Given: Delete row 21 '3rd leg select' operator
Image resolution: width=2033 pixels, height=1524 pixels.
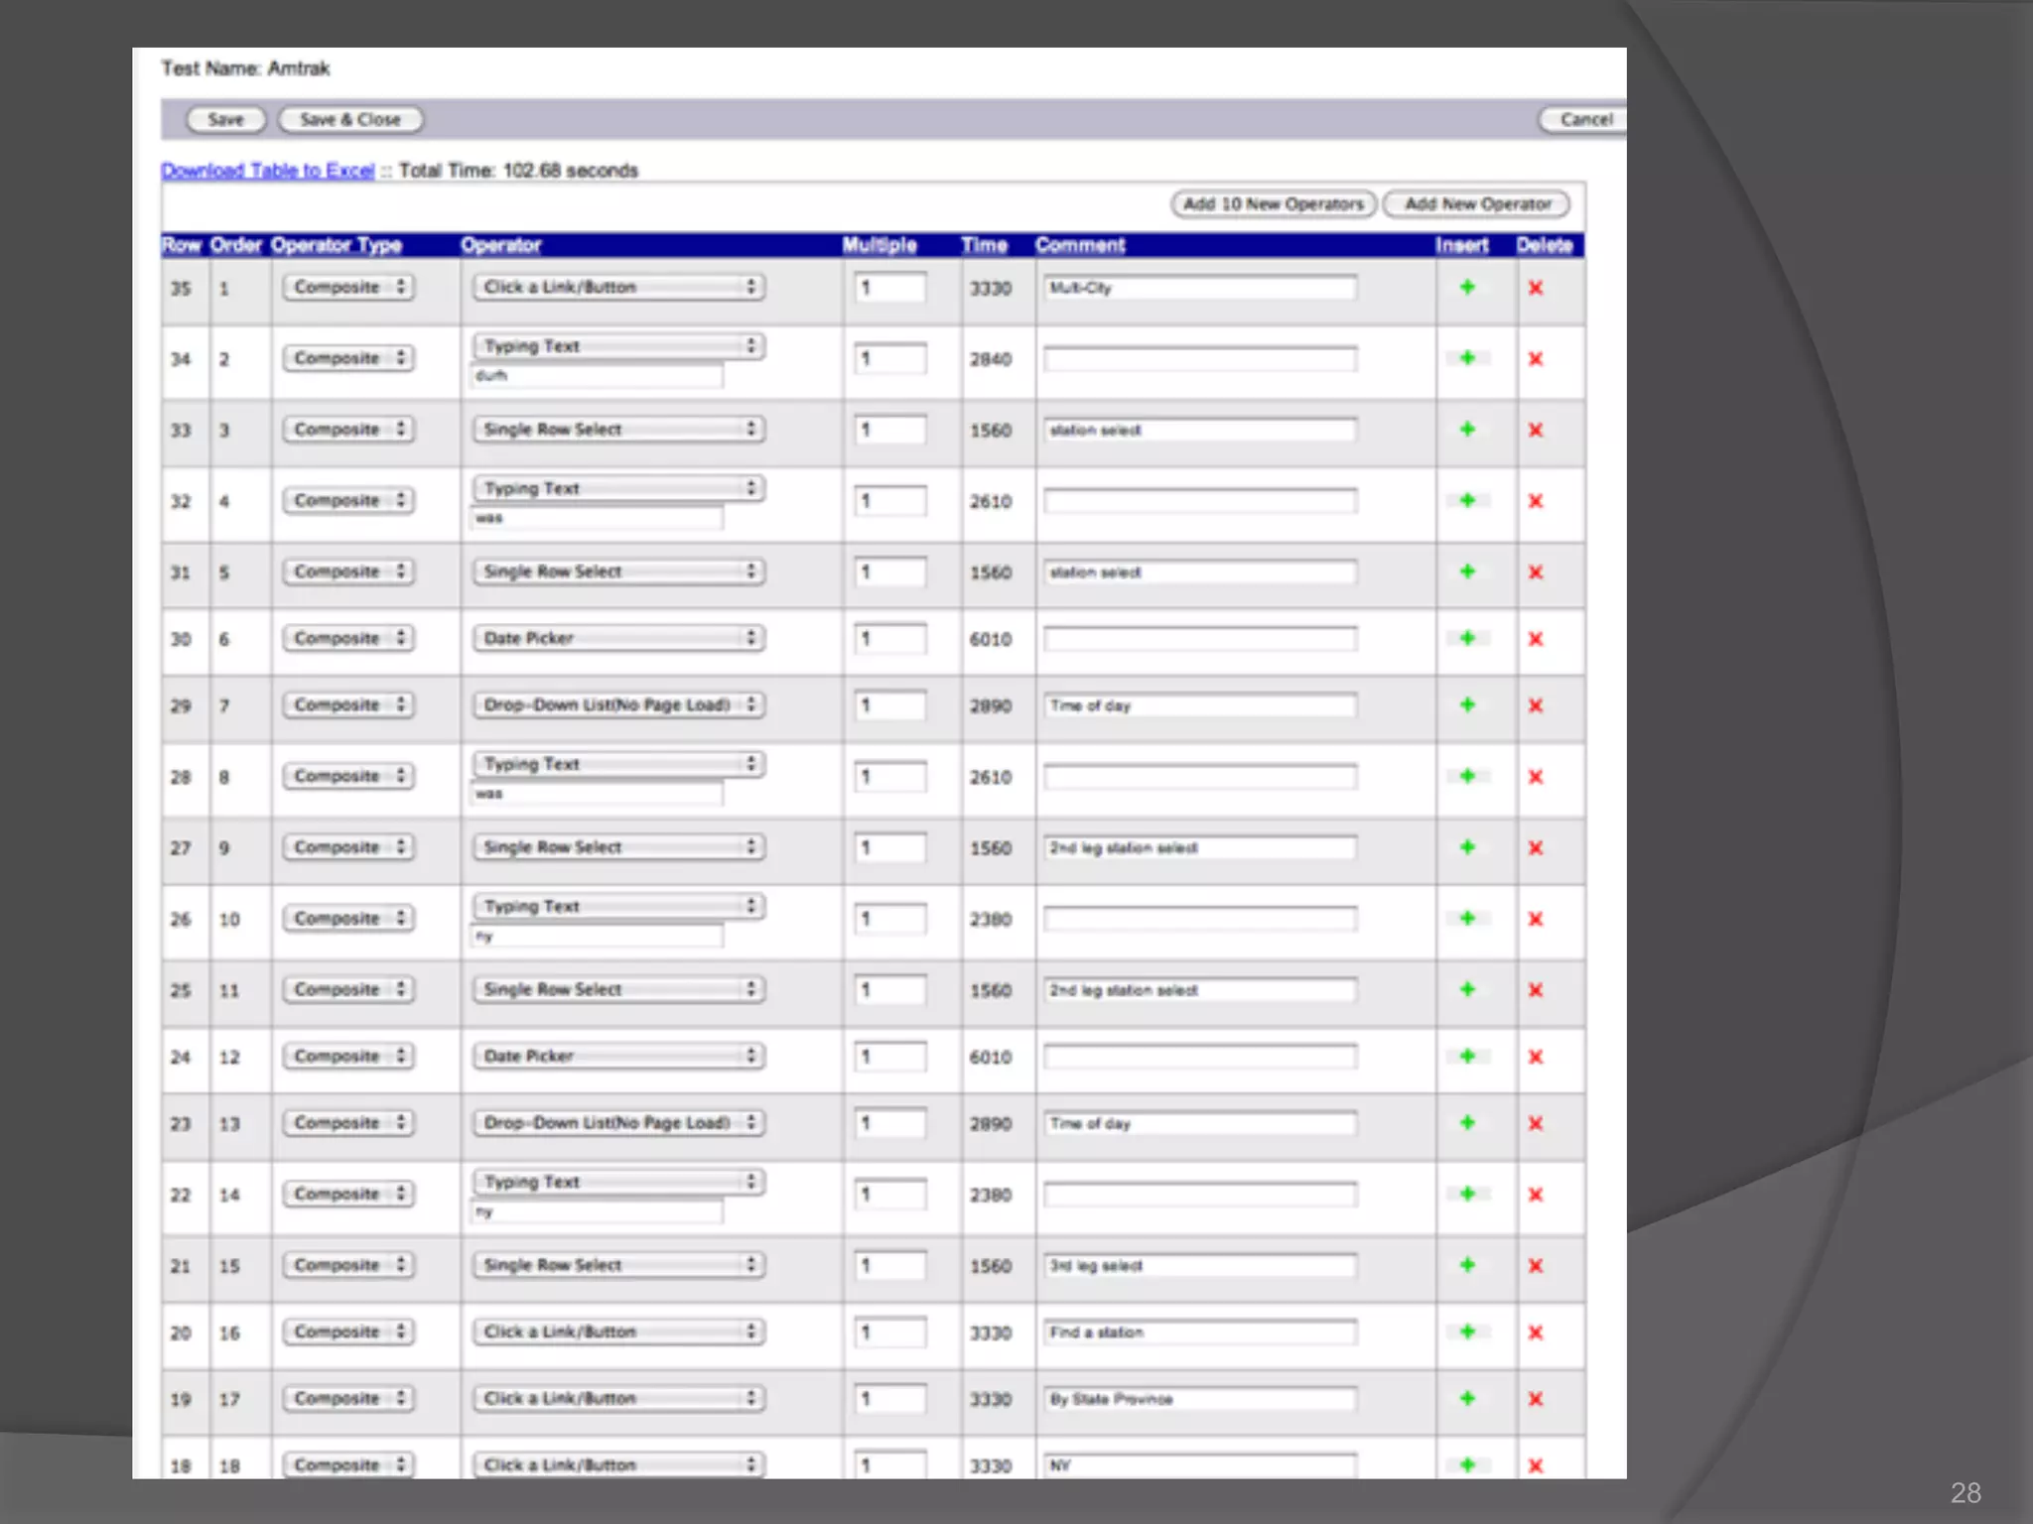Looking at the screenshot, I should [1536, 1266].
